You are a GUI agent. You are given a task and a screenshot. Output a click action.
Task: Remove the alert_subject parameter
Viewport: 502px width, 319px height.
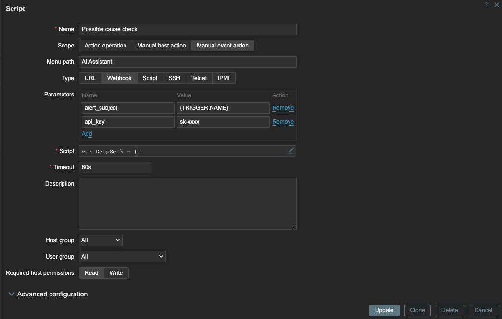[283, 108]
